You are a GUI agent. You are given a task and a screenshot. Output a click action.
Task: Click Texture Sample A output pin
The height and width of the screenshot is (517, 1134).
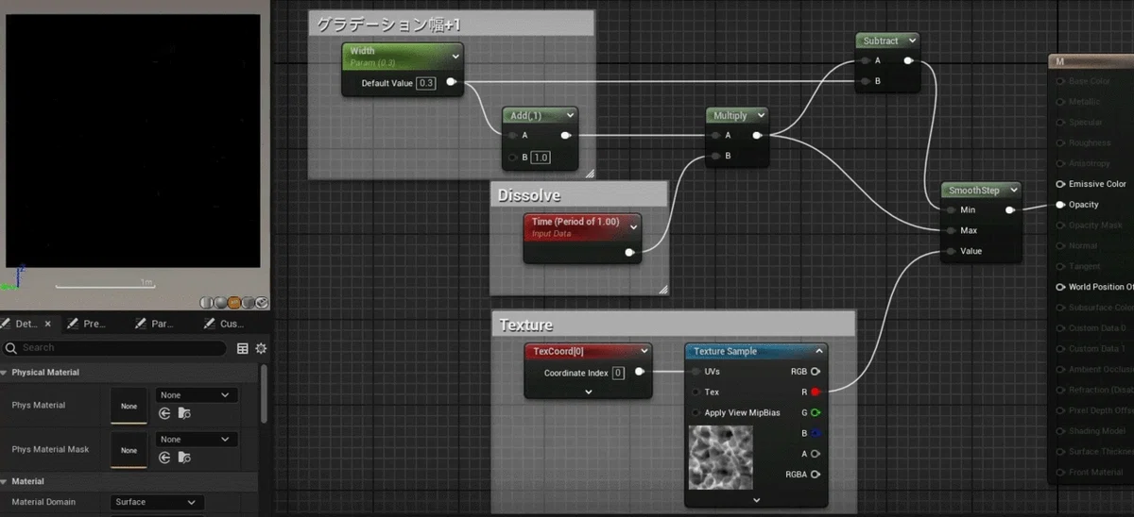815,454
